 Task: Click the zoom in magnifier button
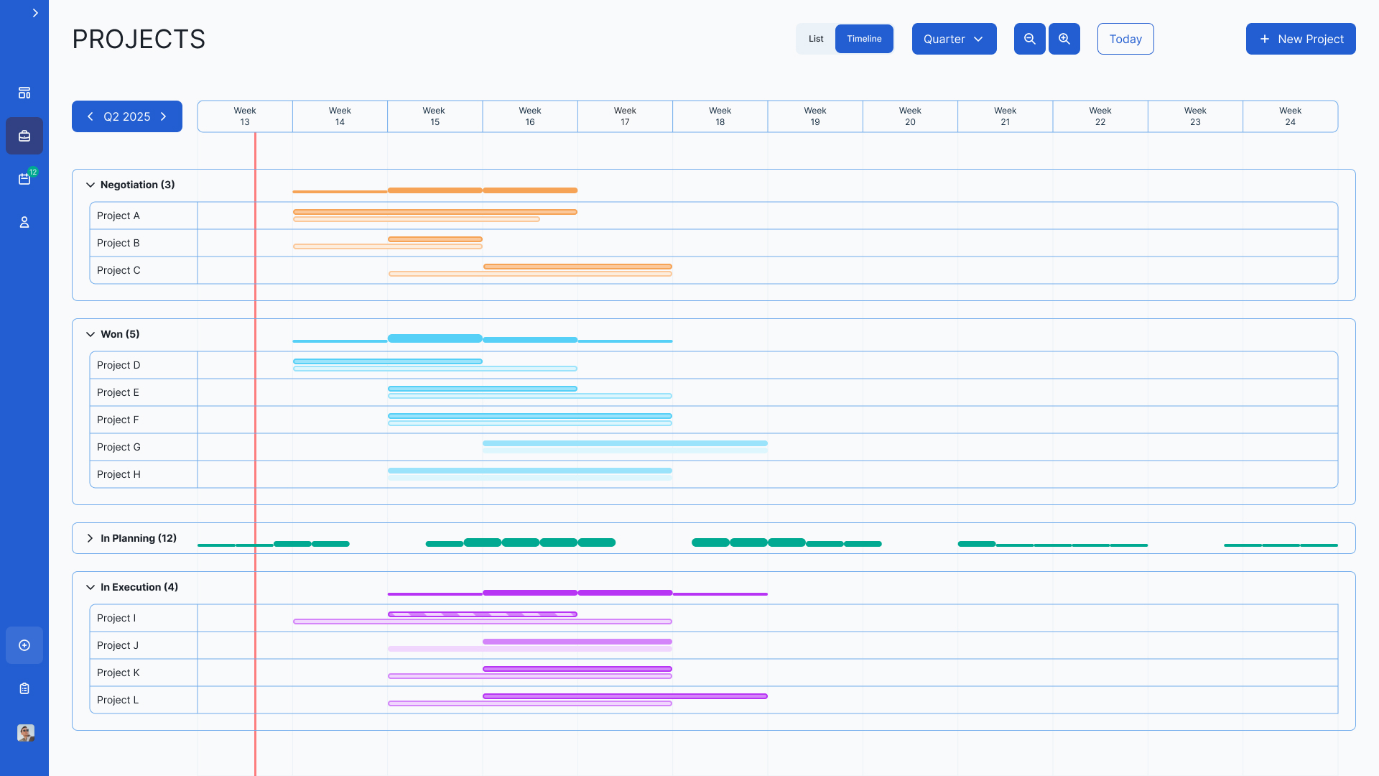1064,39
